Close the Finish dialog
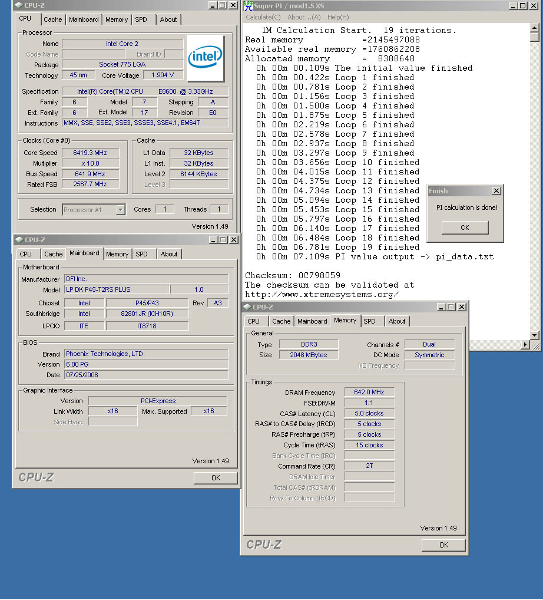Viewport: 543px width, 600px height. 496,190
